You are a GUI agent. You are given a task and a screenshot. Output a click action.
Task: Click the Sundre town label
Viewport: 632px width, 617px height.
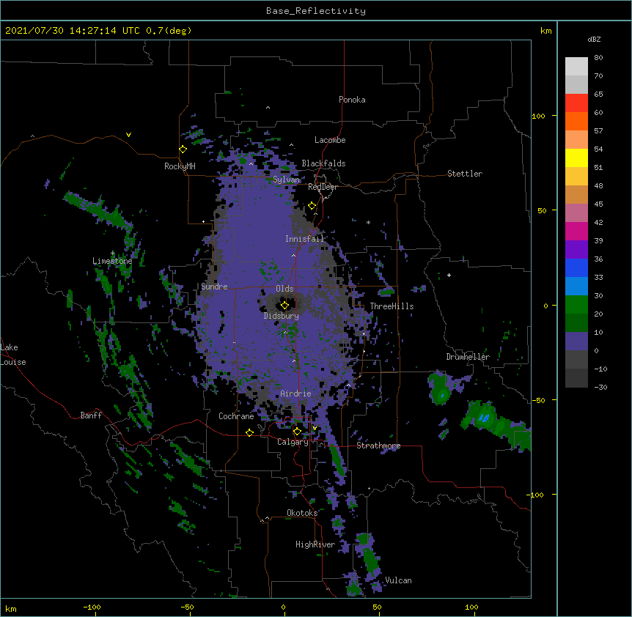coord(214,287)
